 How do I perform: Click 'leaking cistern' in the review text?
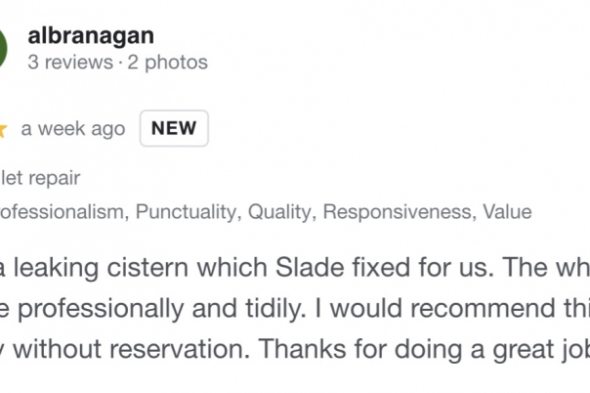(101, 268)
